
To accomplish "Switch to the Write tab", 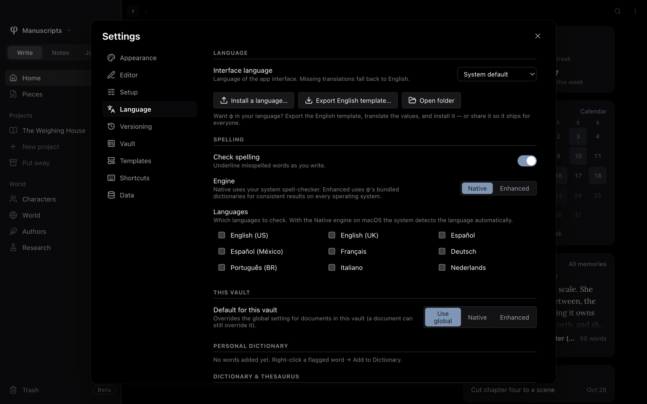I will [x=25, y=53].
